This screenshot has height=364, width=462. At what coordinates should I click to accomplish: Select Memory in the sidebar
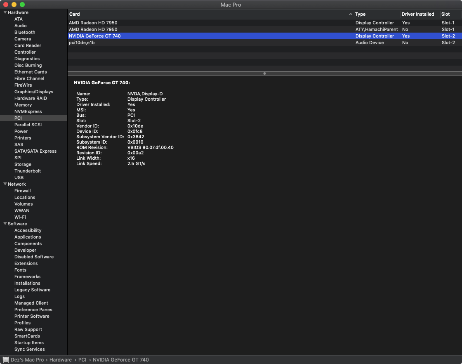pos(23,105)
